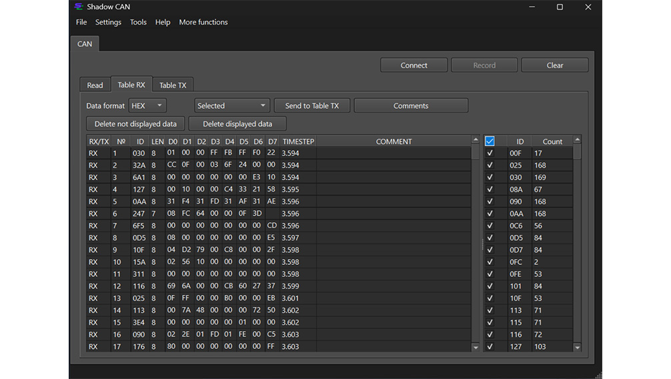Open the Tools menu

[138, 22]
